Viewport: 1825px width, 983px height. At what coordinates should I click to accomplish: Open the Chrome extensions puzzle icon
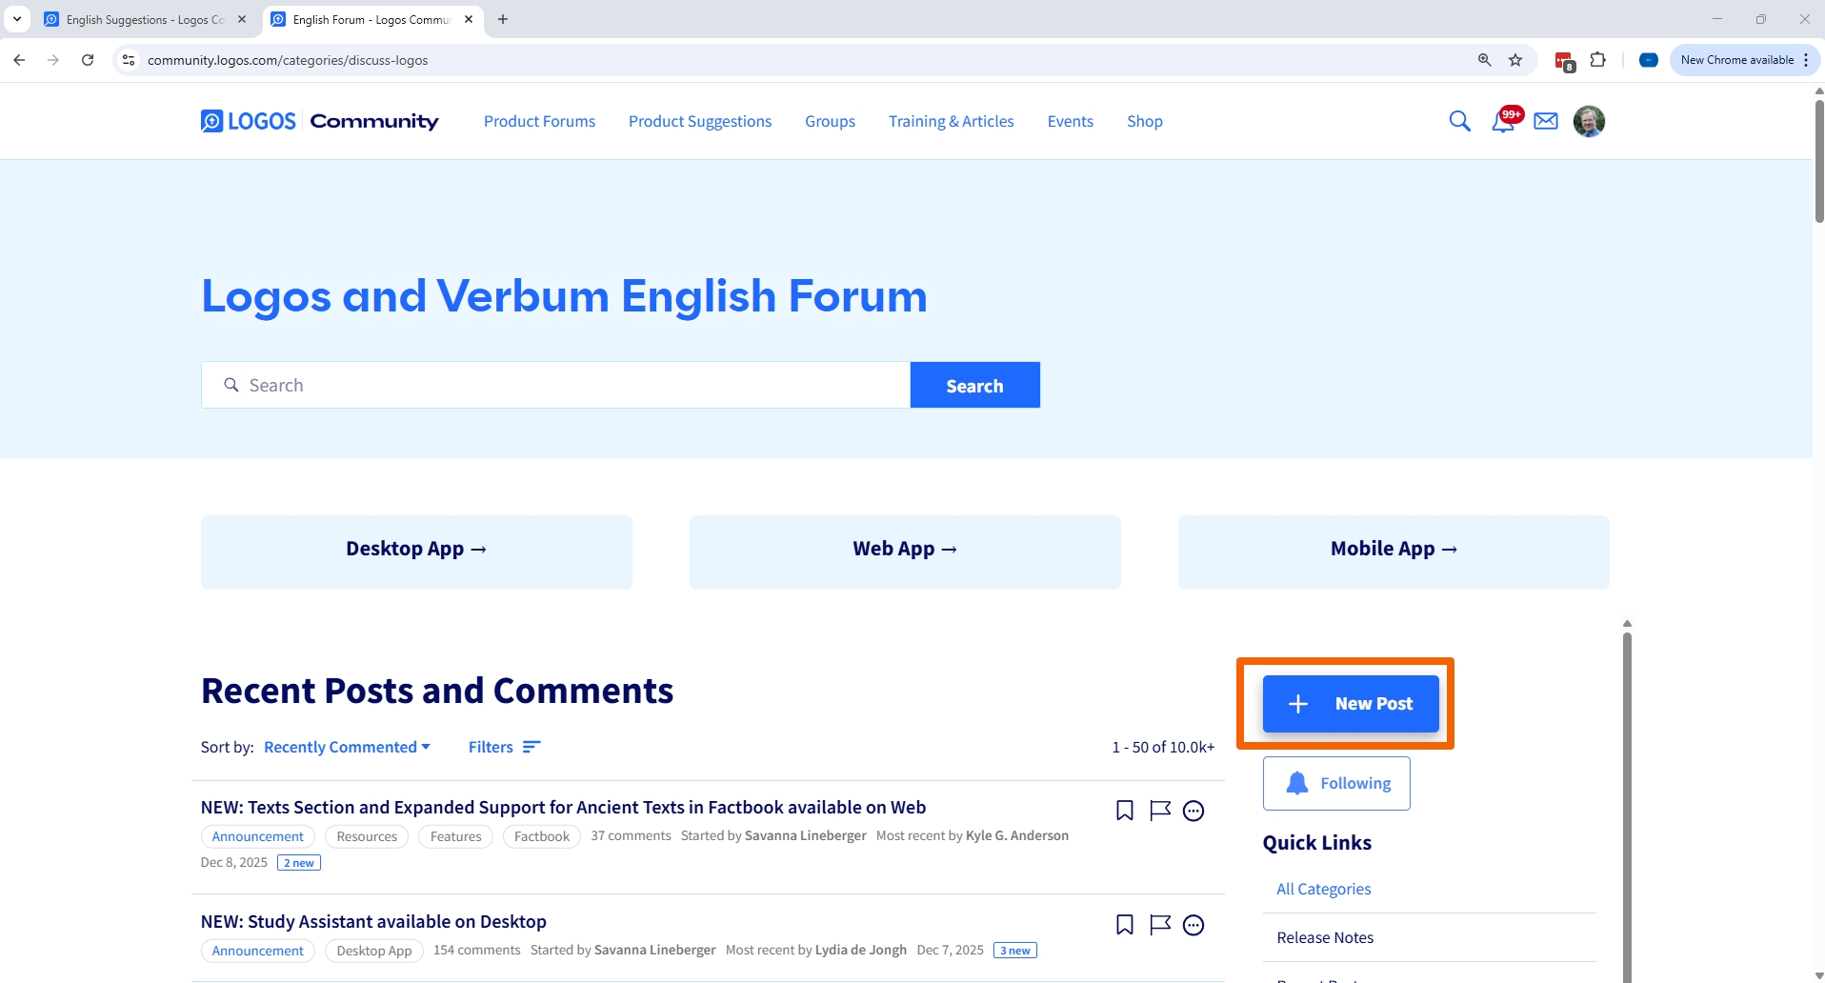pyautogui.click(x=1598, y=60)
